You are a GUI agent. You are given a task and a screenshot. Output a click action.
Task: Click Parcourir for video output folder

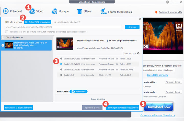(x=169, y=82)
